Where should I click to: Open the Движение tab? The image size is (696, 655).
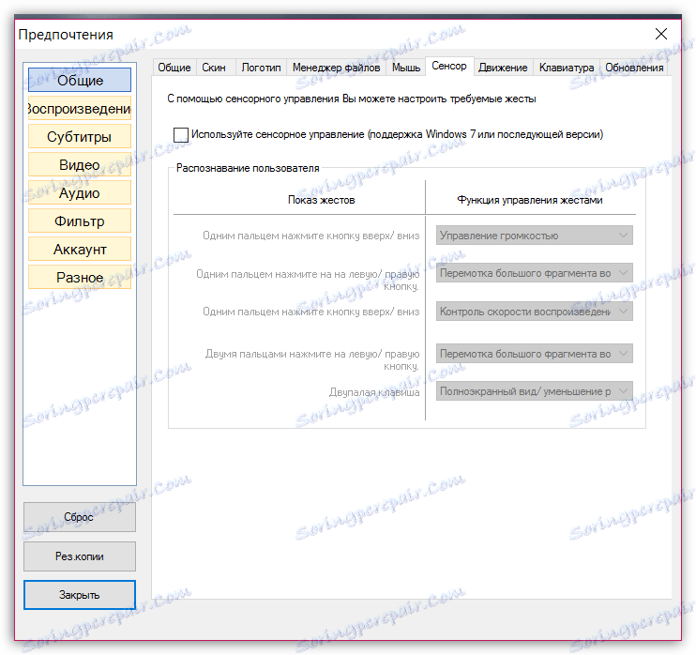[x=503, y=68]
